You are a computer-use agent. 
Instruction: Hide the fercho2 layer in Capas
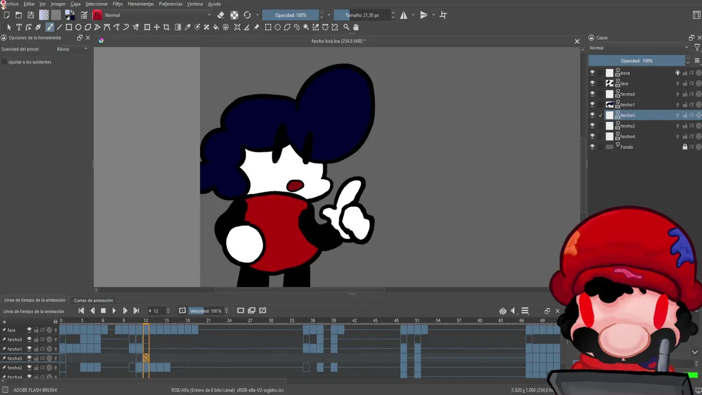coord(592,126)
